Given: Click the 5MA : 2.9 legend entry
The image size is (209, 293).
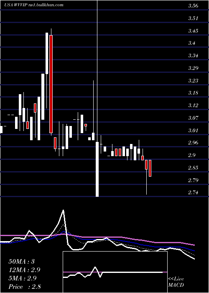Looking at the screenshot, I should [23, 278].
